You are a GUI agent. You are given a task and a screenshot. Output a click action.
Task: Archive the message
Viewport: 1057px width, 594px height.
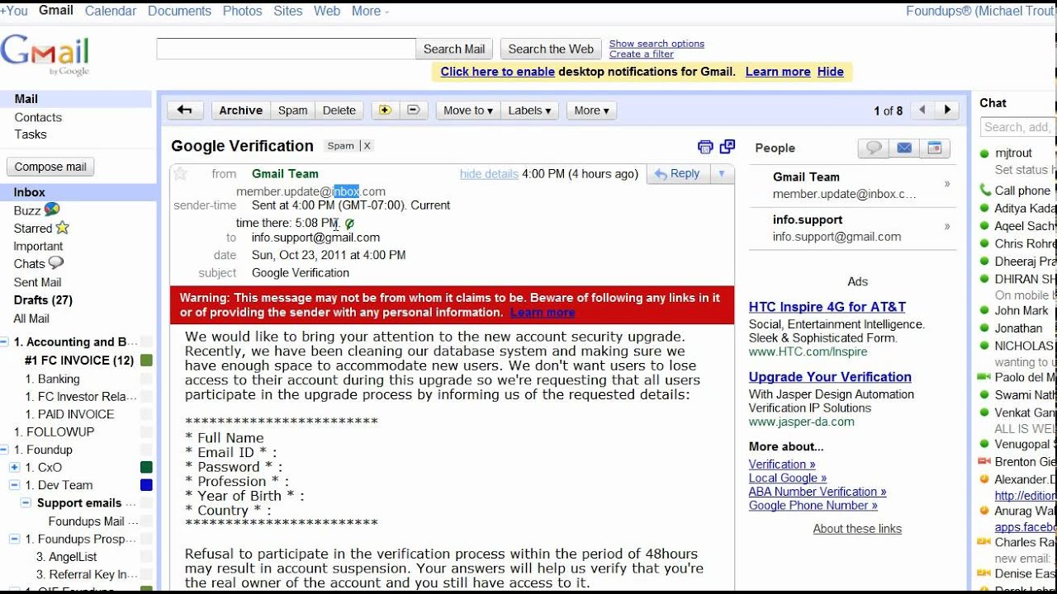click(x=240, y=111)
